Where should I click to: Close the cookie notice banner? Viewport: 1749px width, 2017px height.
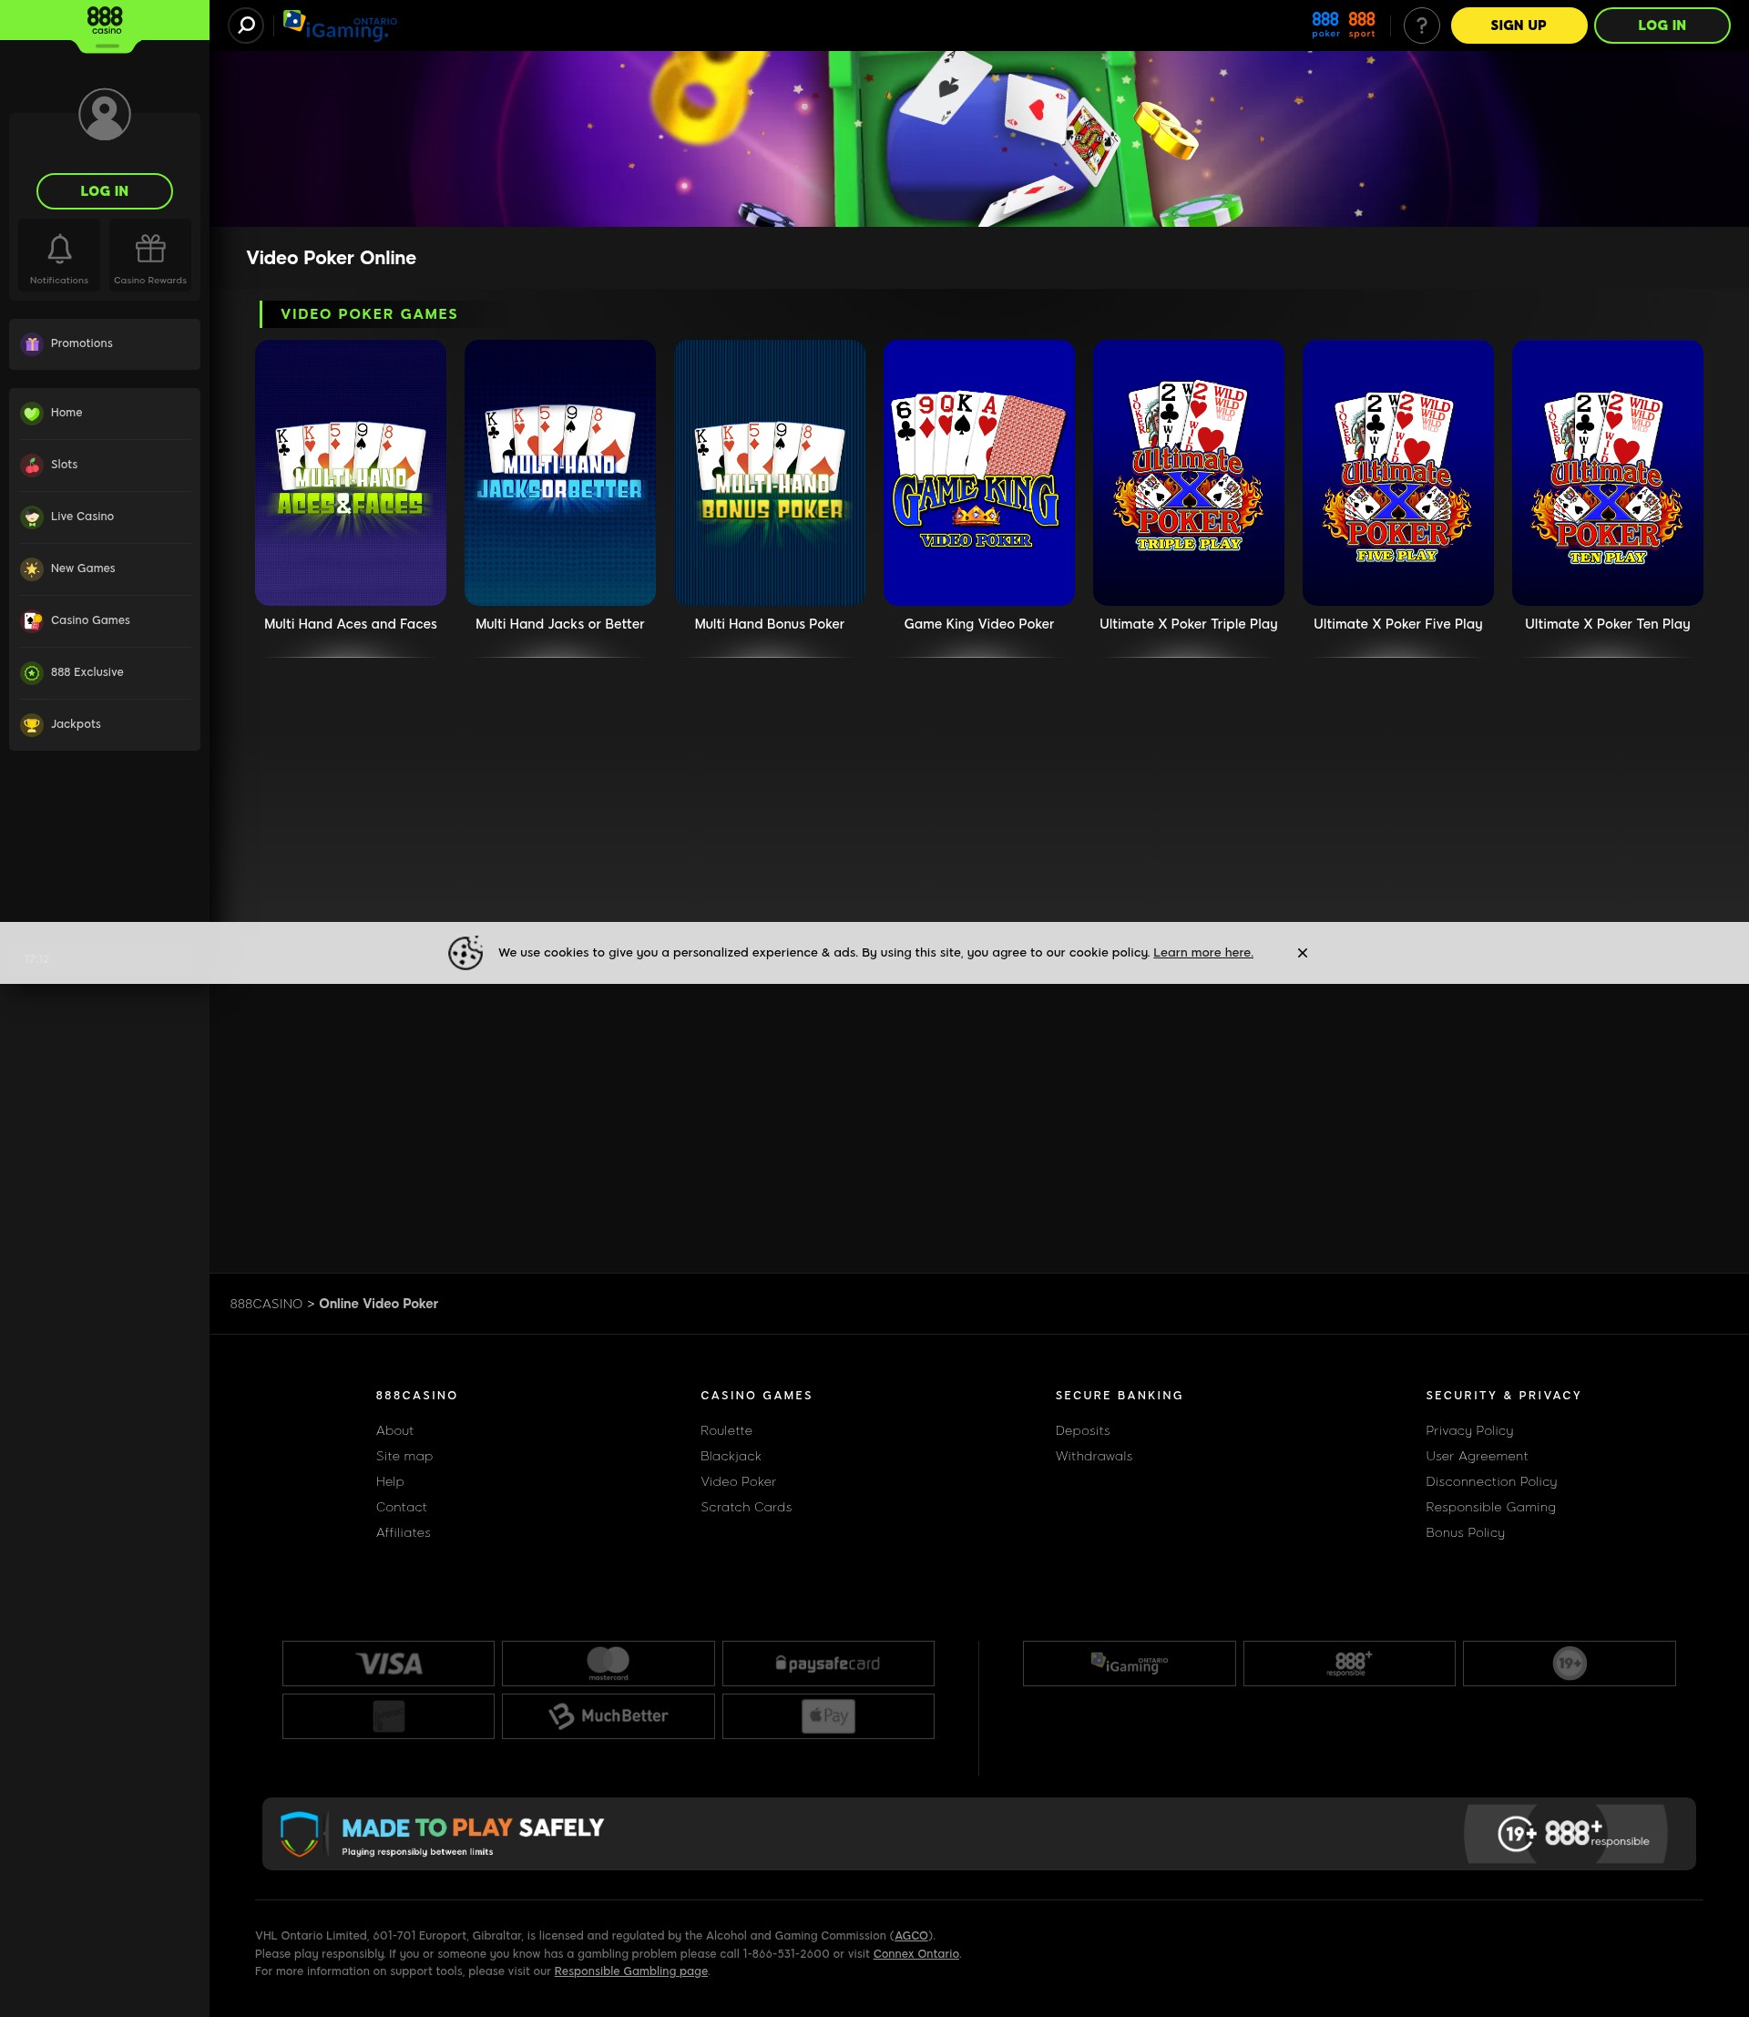(1302, 953)
